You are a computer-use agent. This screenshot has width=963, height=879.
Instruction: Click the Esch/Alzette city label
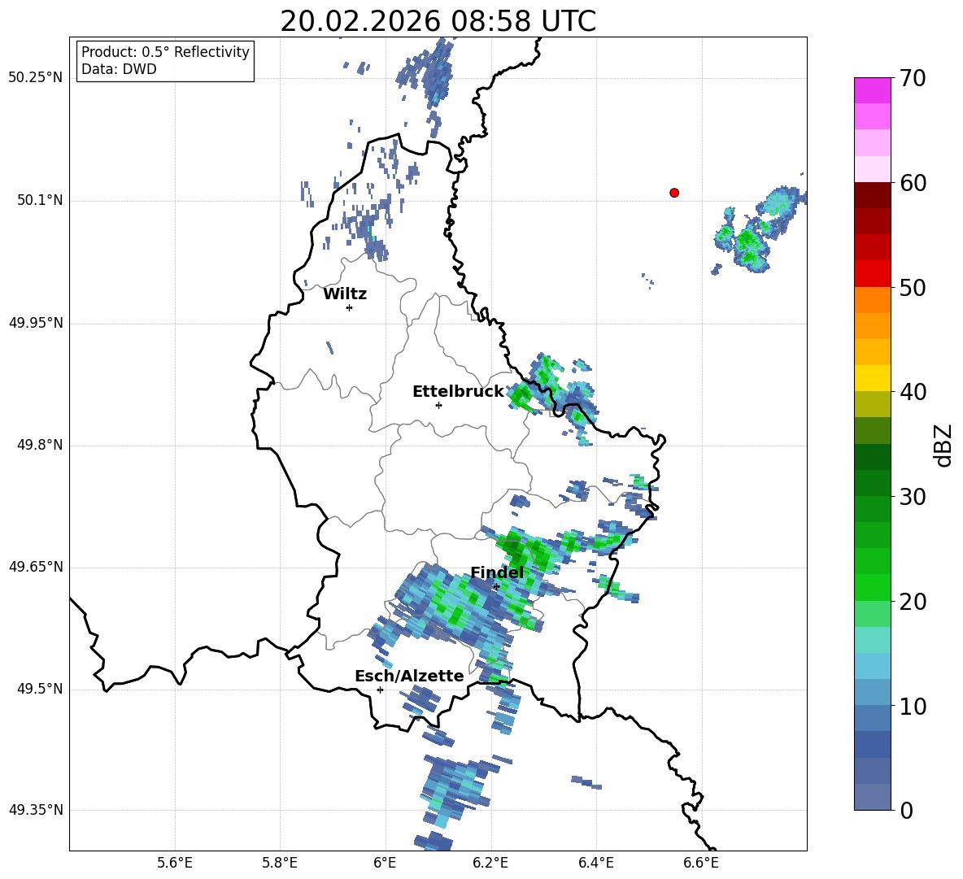coord(409,677)
